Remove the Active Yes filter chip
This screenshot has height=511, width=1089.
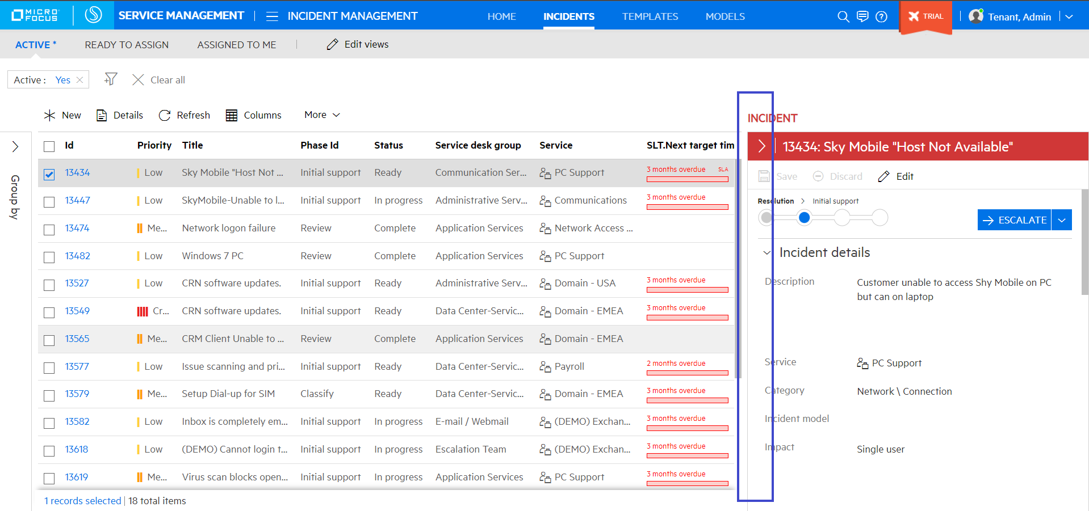point(79,79)
